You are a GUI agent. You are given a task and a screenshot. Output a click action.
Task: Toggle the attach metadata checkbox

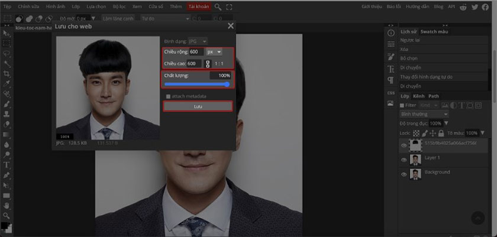[x=168, y=96]
